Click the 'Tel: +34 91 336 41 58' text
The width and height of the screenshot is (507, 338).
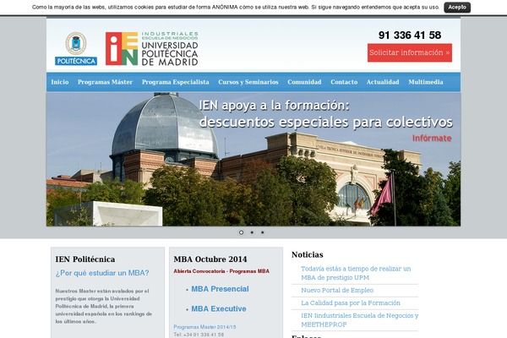199,335
